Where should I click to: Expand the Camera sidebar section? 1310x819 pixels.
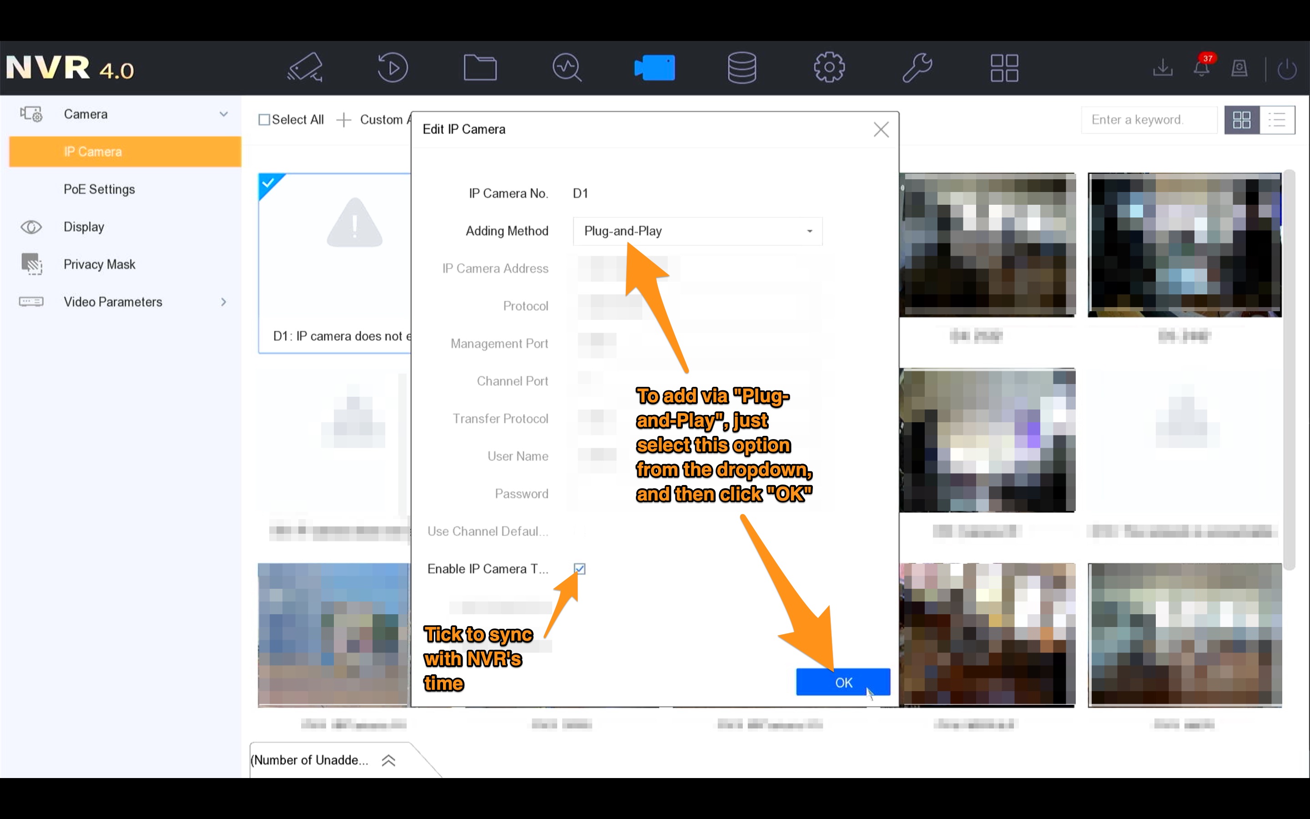click(223, 114)
